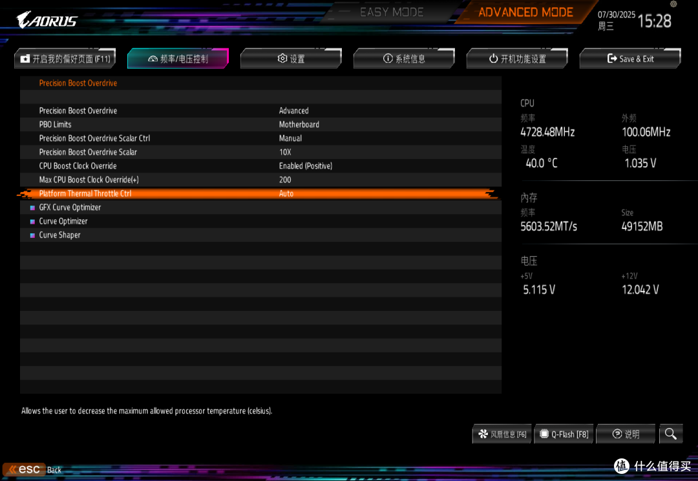
Task: Click the esc Back button
Action: tap(32, 469)
